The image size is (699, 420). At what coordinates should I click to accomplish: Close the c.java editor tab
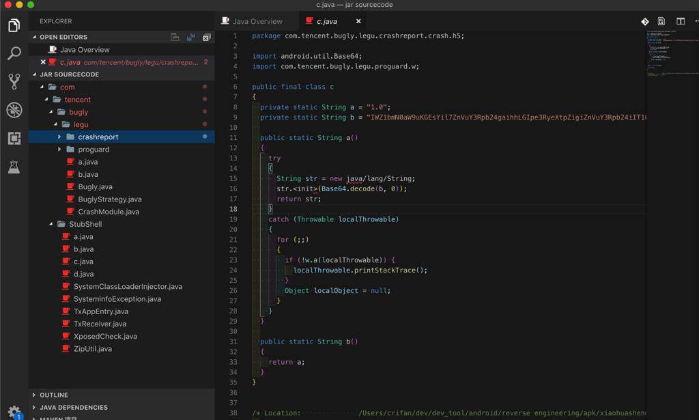[358, 21]
